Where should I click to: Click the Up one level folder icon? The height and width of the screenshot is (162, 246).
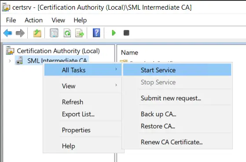37,33
